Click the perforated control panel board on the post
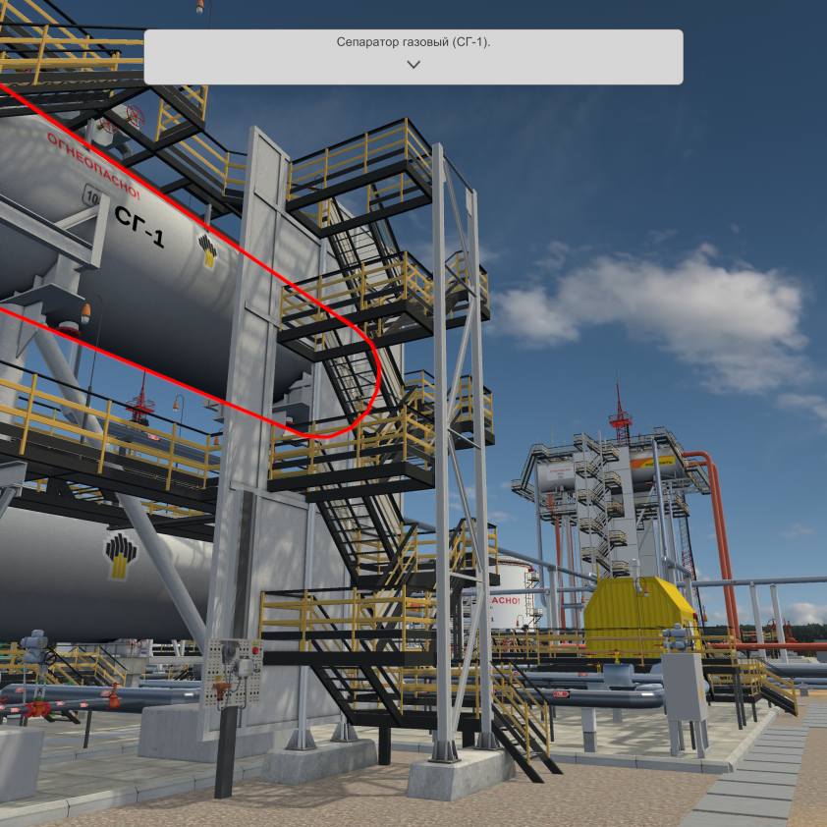 pos(230,673)
